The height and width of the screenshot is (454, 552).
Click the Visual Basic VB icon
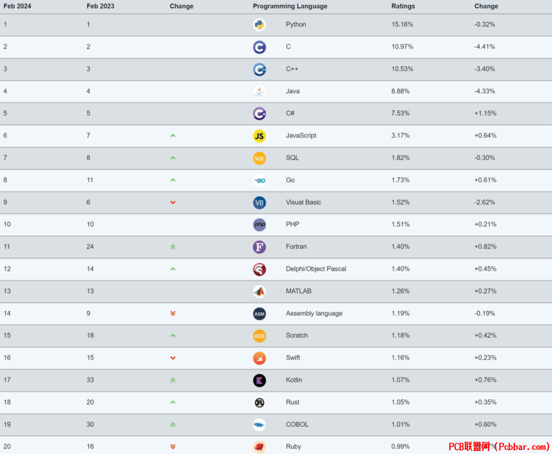pyautogui.click(x=260, y=203)
